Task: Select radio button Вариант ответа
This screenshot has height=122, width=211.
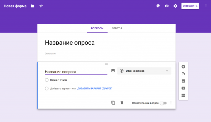Action: click(x=47, y=80)
